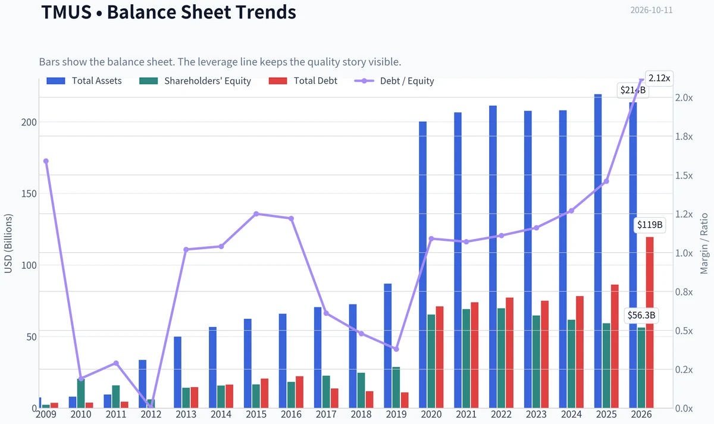
Task: Click the green Shareholders' Equity bar for 2025
Action: tap(607, 366)
